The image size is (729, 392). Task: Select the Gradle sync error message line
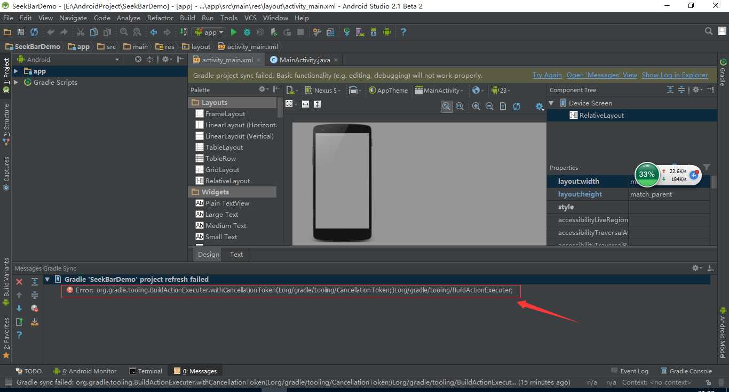click(x=290, y=290)
